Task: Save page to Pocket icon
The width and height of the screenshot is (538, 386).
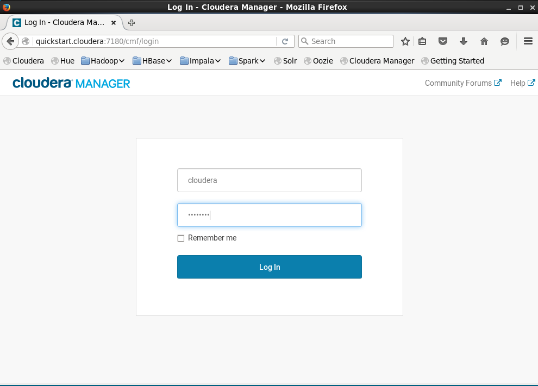Action: [x=443, y=41]
